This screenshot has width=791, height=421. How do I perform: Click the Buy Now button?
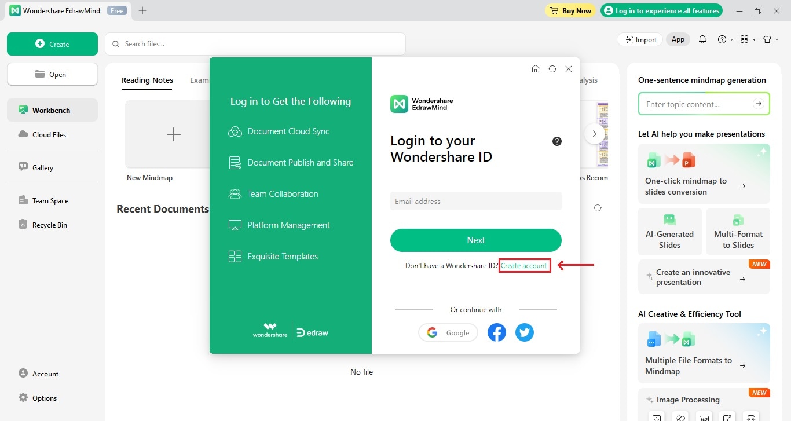[x=570, y=10]
